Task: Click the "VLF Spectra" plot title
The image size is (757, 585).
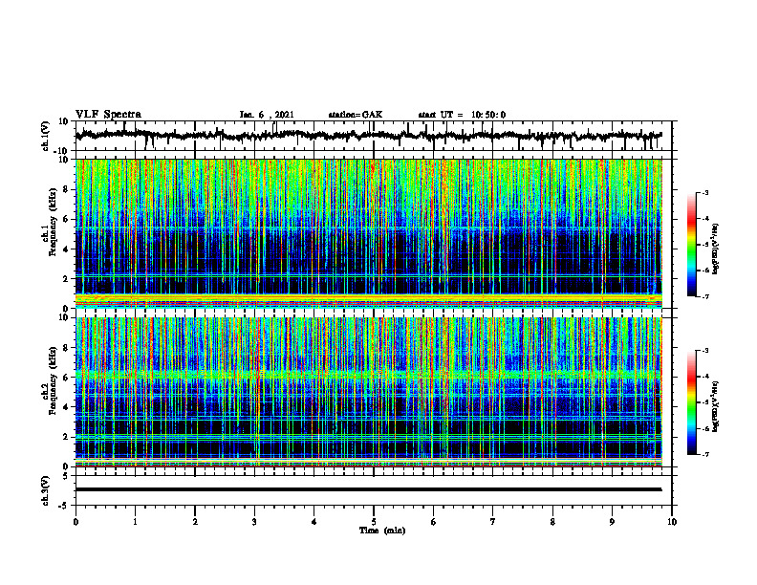Action: pyautogui.click(x=108, y=115)
